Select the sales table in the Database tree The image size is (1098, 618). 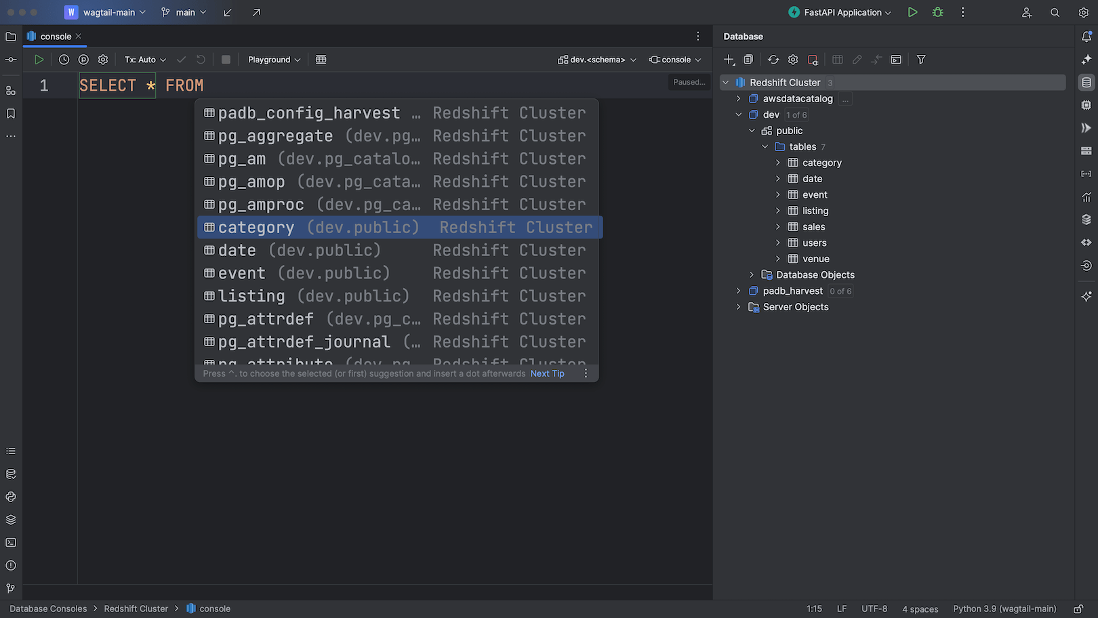(x=813, y=226)
